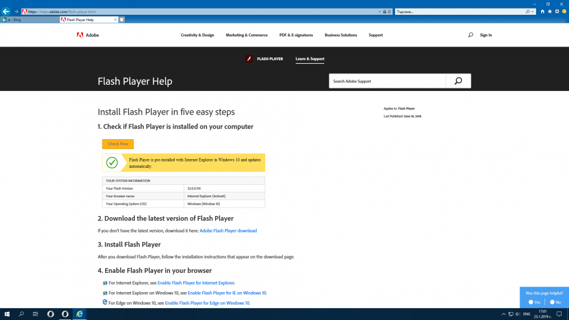Open the Support menu
This screenshot has height=320, width=569.
(x=376, y=35)
